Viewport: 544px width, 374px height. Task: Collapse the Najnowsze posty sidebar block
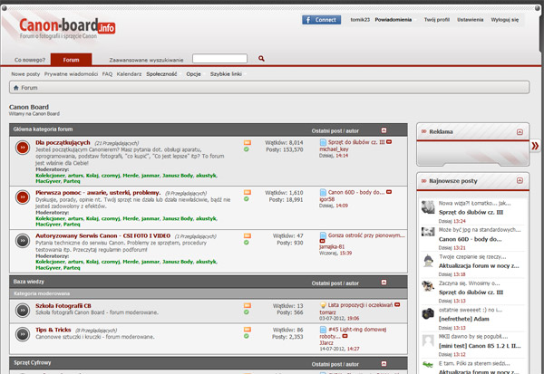point(519,182)
